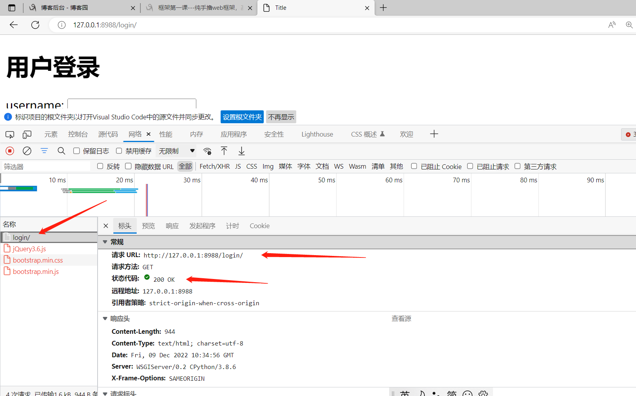Click the 筛选器 filter input field

[x=46, y=167]
